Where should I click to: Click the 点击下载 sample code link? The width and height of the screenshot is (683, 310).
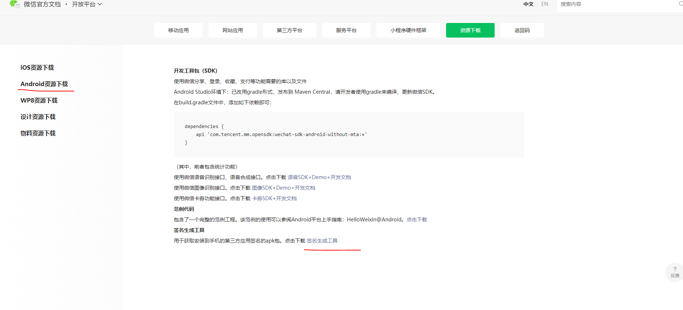pos(417,220)
